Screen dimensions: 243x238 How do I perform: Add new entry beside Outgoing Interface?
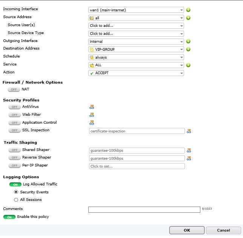tap(188, 42)
